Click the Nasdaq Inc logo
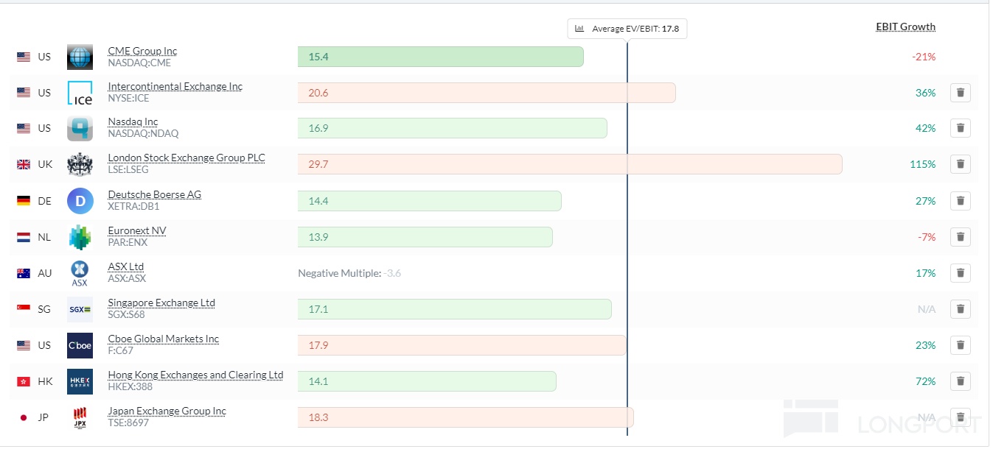Viewport: 993px width, 449px height. (x=80, y=128)
